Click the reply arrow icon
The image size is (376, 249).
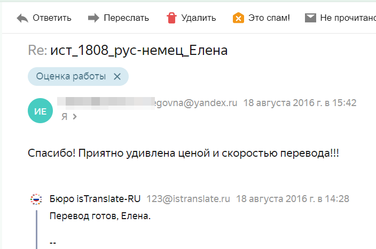click(x=22, y=18)
